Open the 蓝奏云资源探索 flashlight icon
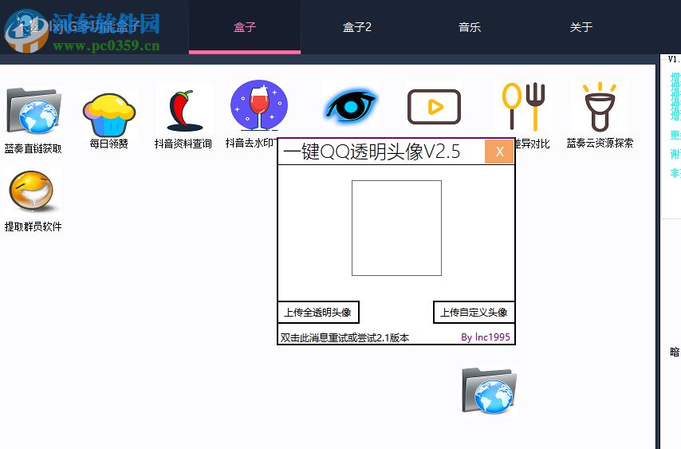681x449 pixels. pyautogui.click(x=600, y=107)
